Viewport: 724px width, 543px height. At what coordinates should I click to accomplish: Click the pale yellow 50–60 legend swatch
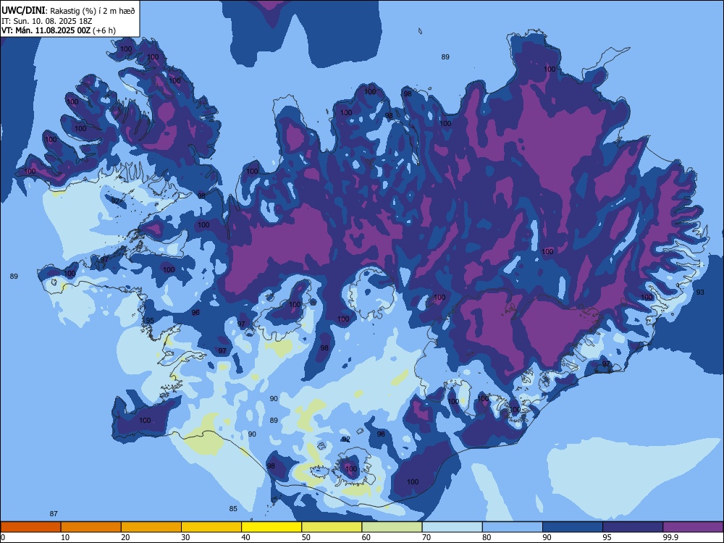(x=332, y=527)
